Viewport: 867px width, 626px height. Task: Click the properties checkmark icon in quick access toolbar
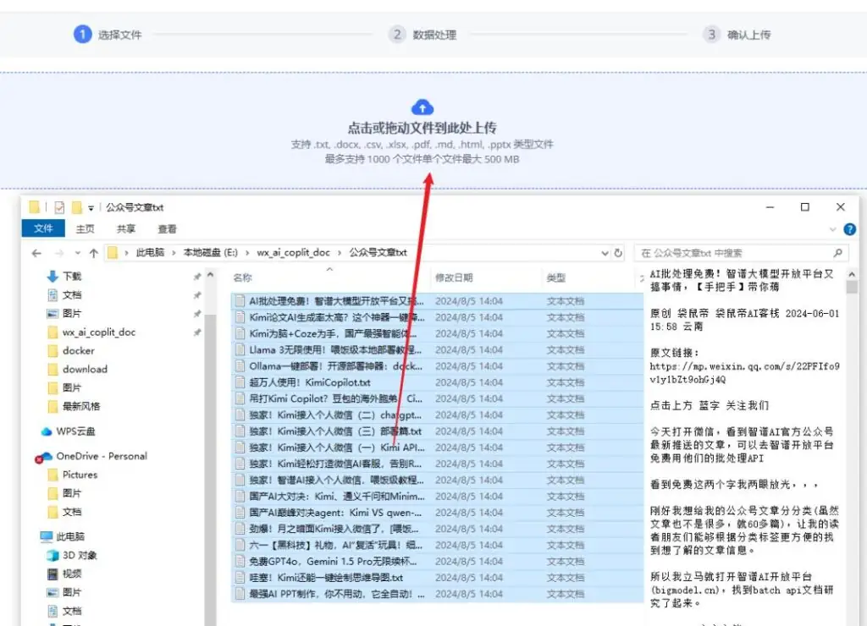coord(59,207)
